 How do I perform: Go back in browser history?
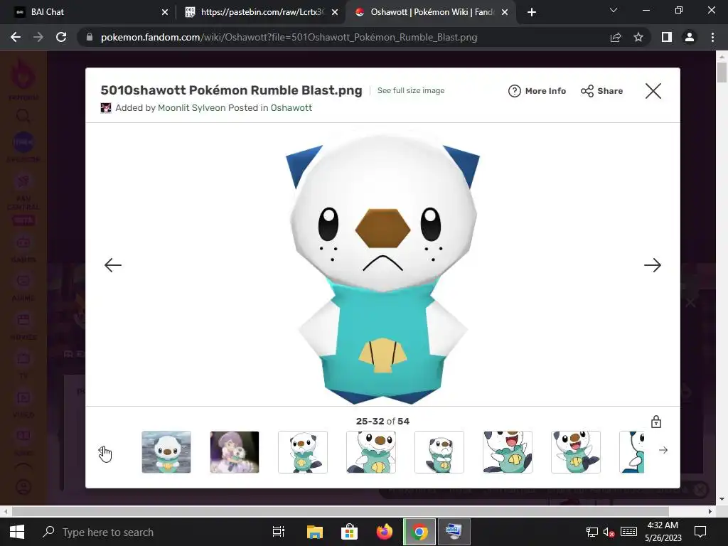(16, 37)
